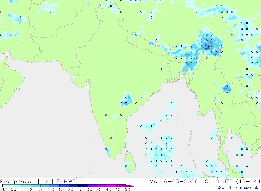Click the medium blue 10 mm legend swatch

[x=55, y=186]
